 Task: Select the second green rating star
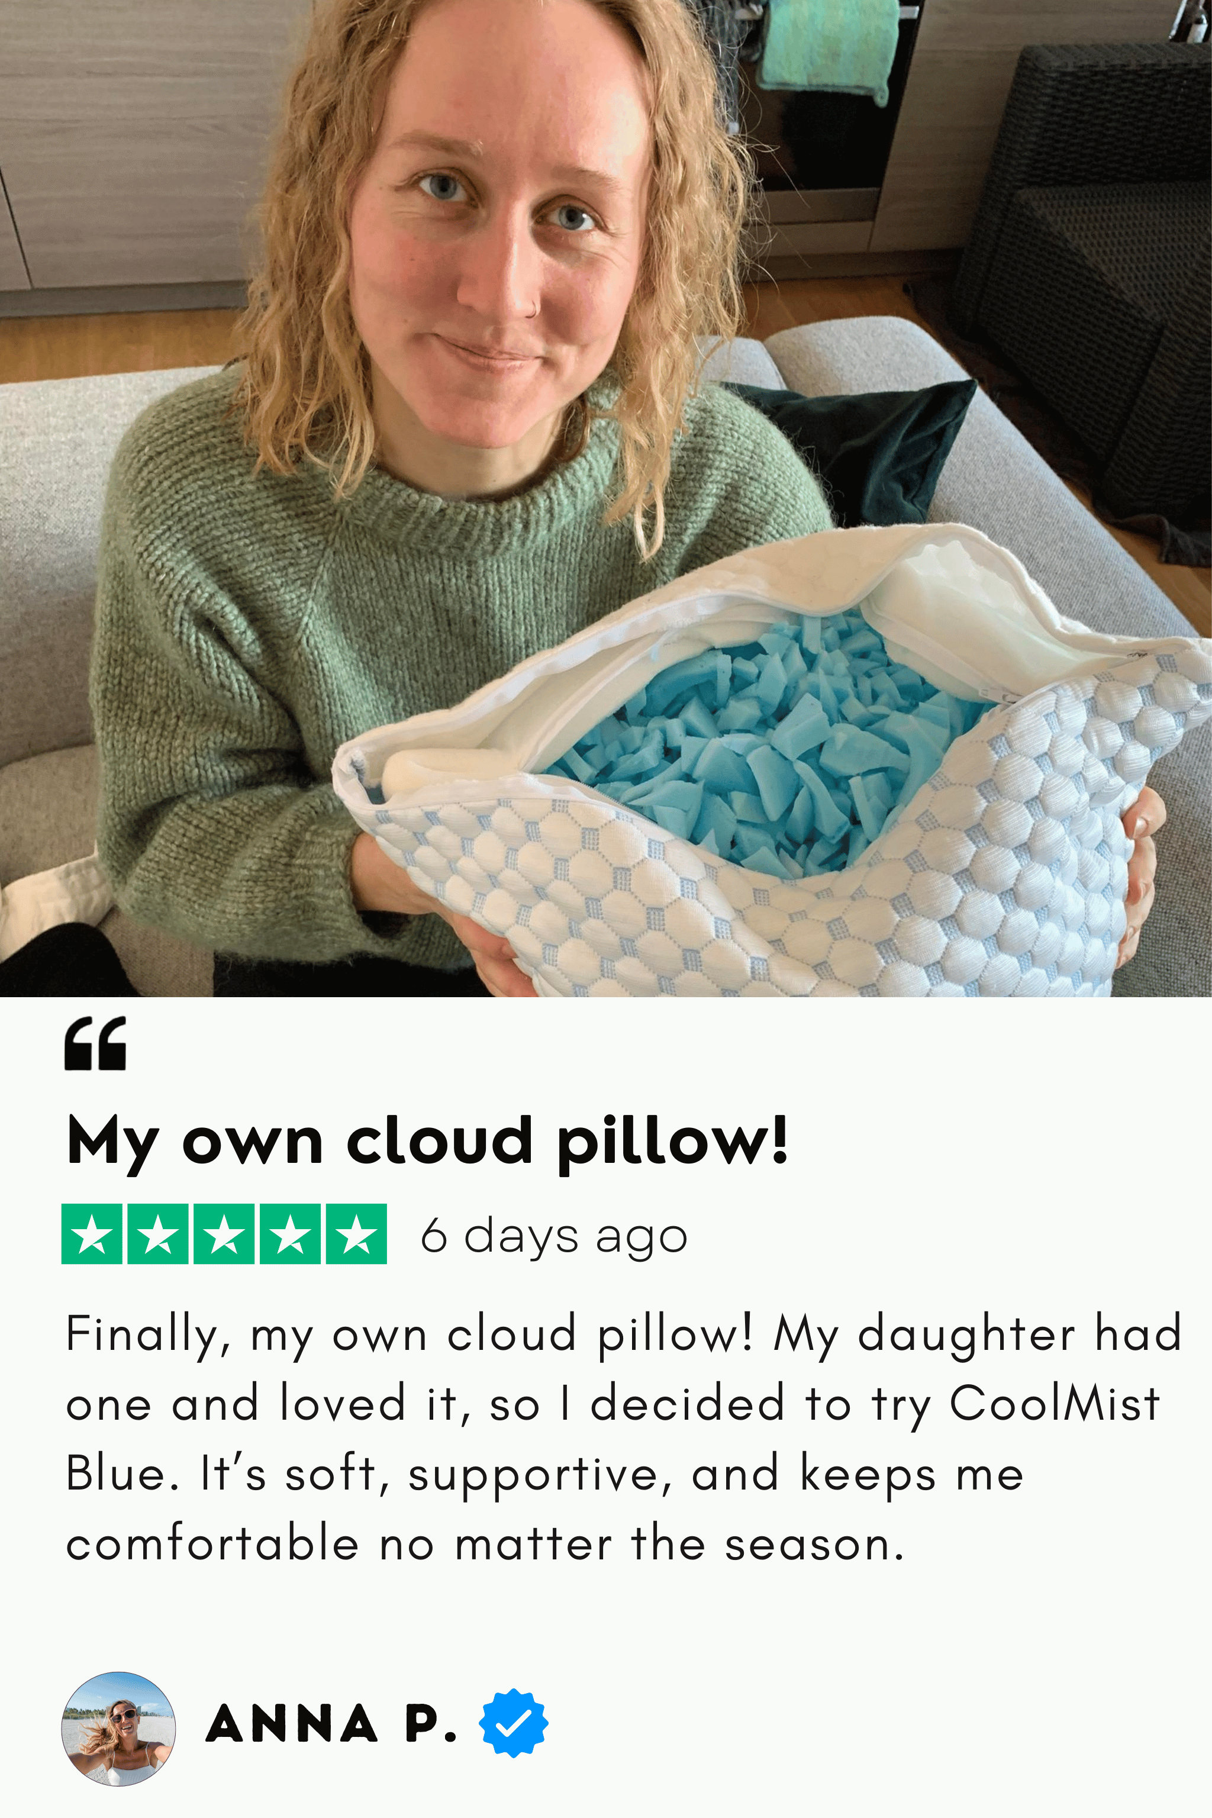click(x=157, y=1234)
